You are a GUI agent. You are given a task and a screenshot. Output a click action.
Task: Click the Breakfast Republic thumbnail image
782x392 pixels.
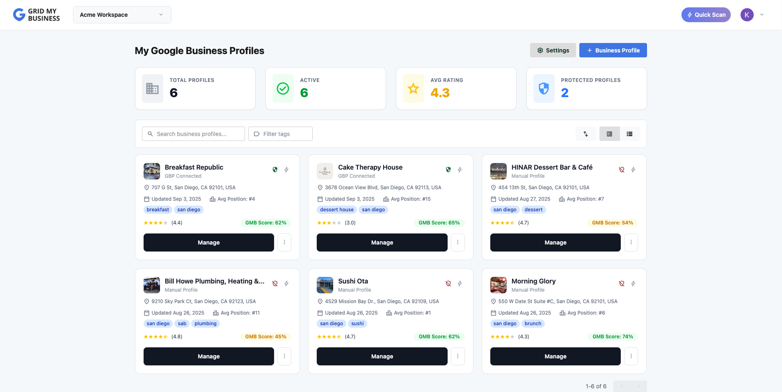point(152,171)
